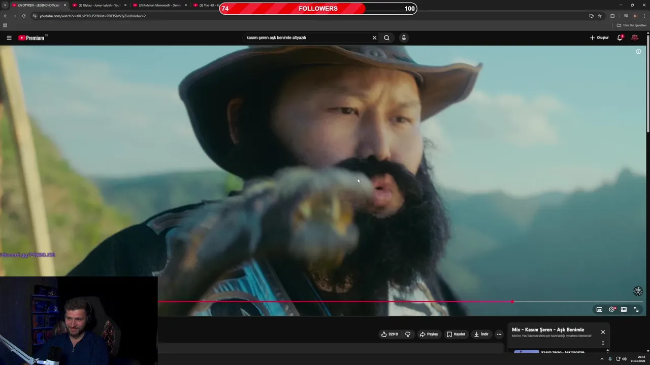Open YouTube notifications bell
This screenshot has width=650, height=365.
(620, 38)
